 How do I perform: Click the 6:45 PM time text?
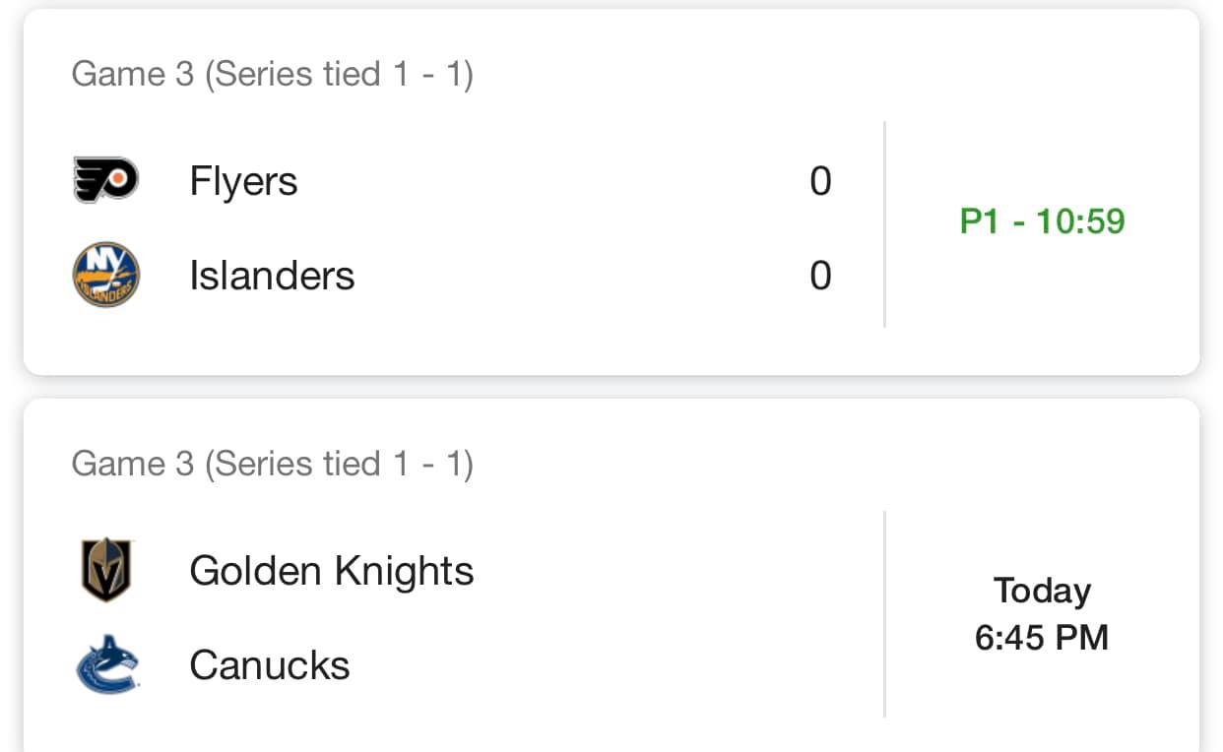point(1042,638)
